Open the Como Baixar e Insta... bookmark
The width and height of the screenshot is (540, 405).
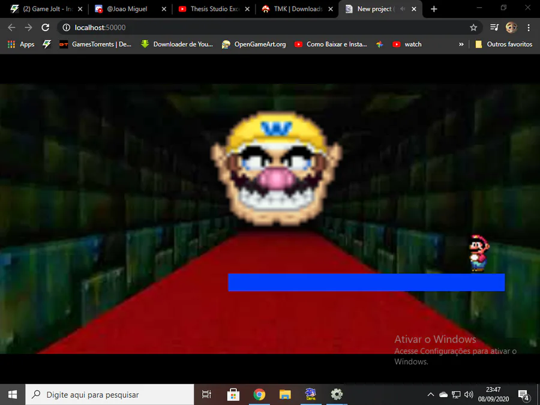tap(331, 44)
